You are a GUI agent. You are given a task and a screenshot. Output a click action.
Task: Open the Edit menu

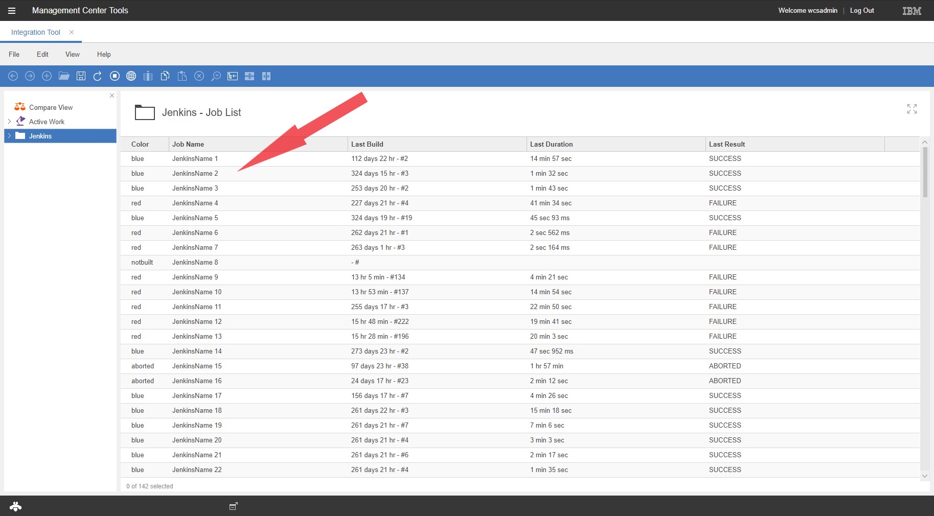coord(42,54)
